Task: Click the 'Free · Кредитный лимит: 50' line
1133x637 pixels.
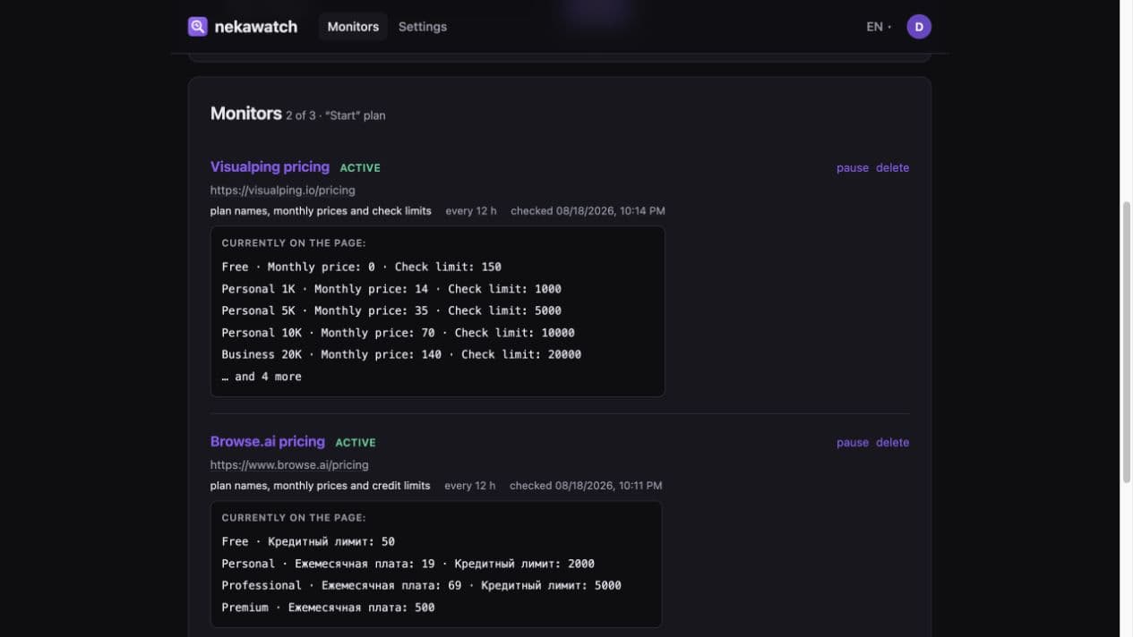Action: click(308, 541)
